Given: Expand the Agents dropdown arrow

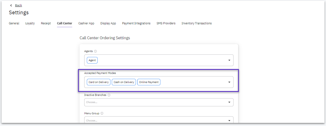Looking at the screenshot, I should tap(229, 60).
